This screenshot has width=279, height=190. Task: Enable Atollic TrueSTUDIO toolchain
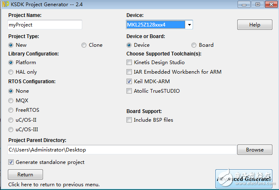tap(129, 91)
